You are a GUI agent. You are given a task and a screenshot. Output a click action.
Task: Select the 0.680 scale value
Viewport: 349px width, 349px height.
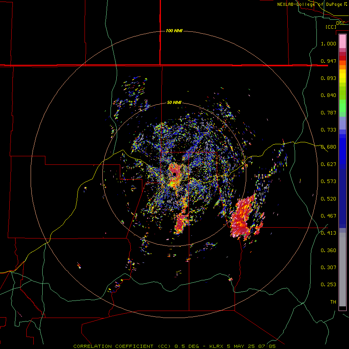[x=328, y=147]
